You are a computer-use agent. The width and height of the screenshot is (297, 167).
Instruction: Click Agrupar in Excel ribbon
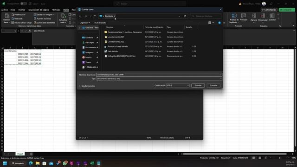click(x=254, y=18)
